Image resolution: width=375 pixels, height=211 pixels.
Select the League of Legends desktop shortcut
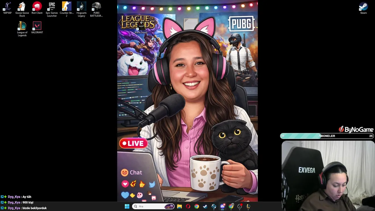(x=22, y=29)
